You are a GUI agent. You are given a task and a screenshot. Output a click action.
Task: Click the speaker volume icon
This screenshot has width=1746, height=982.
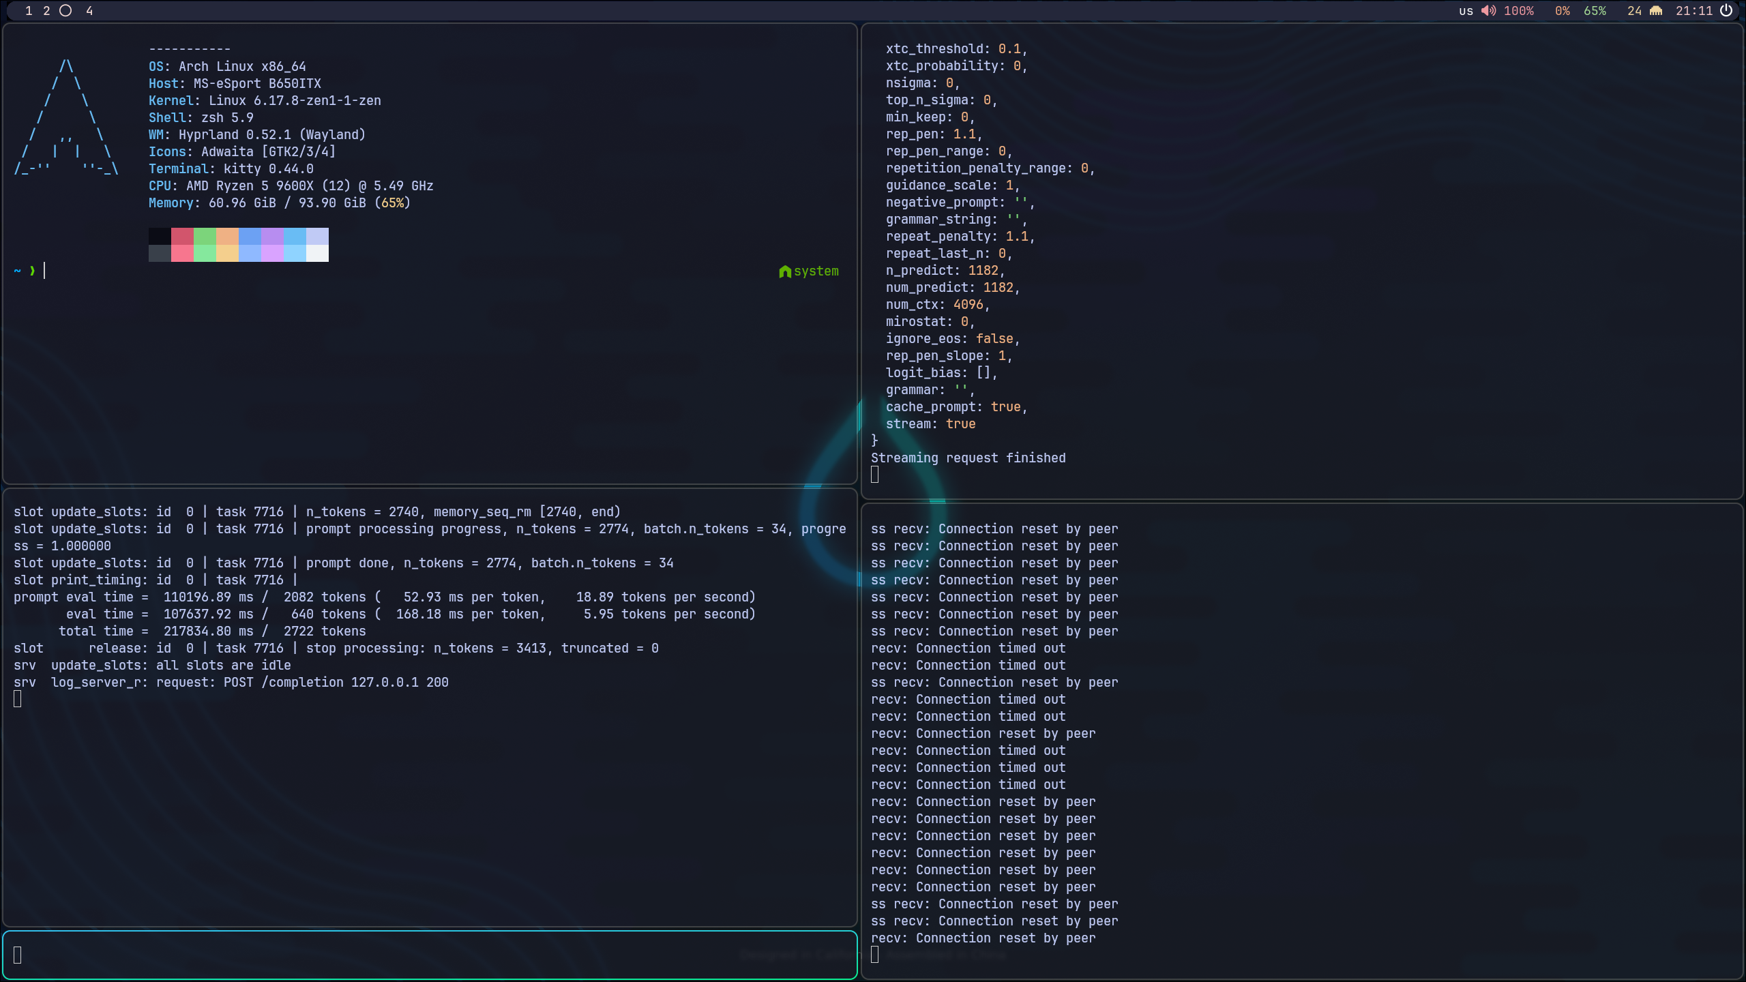point(1488,10)
